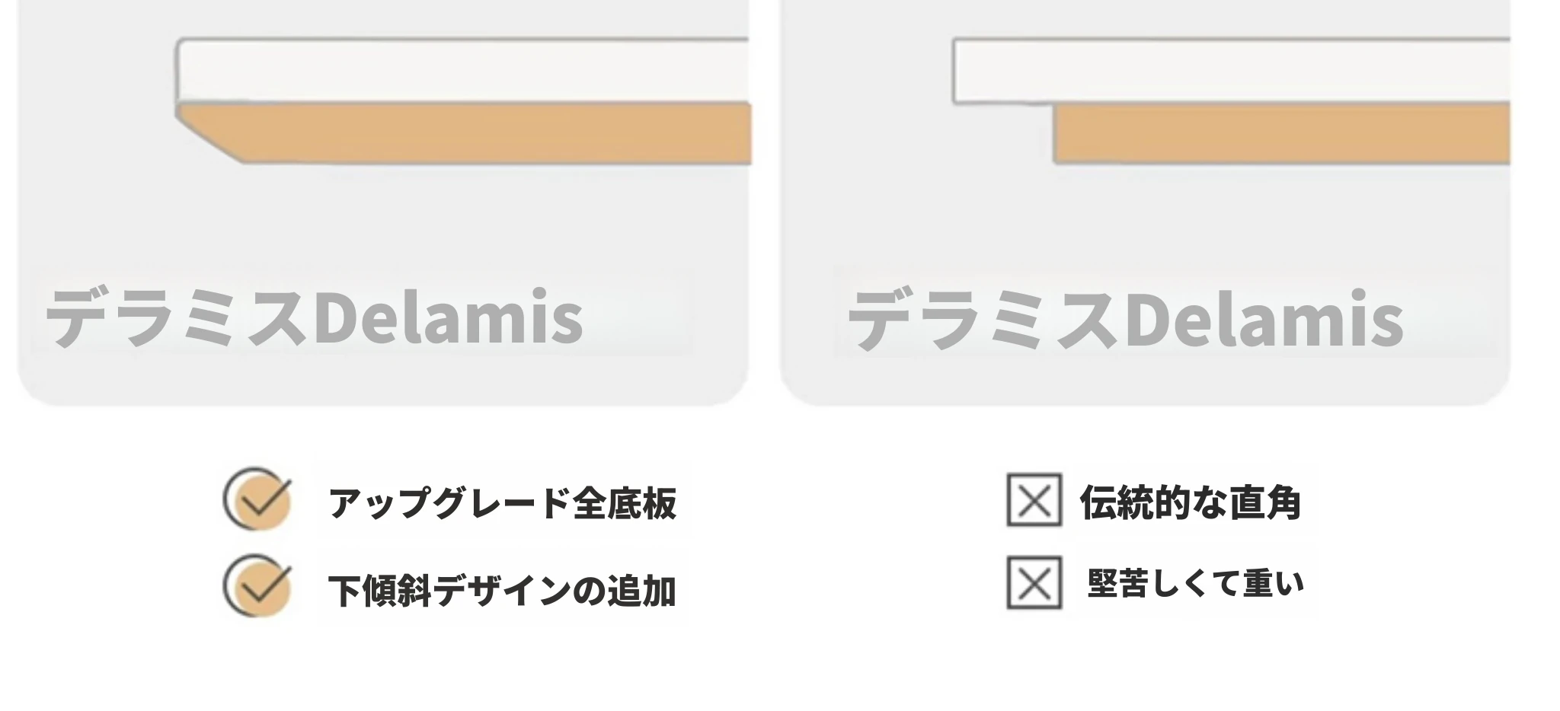This screenshot has width=1560, height=711.
Task: Click the white tabletop in left illustration
Action: pyautogui.click(x=463, y=69)
